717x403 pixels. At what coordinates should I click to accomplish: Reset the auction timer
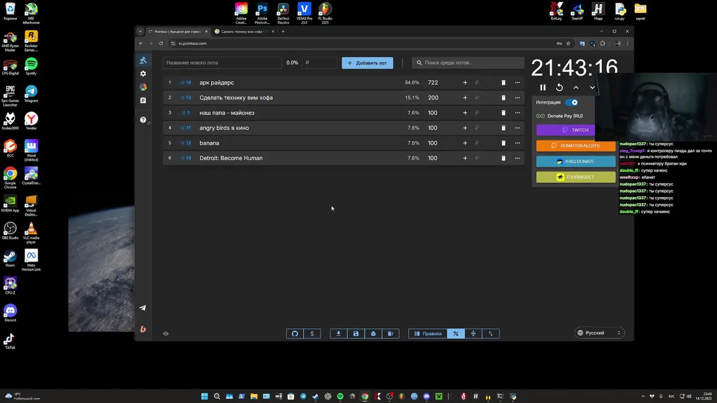click(559, 87)
